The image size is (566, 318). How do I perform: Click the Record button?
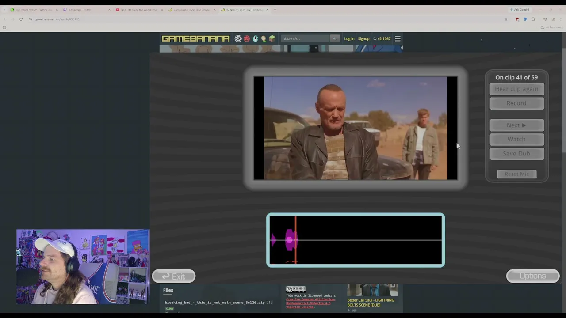[516, 103]
